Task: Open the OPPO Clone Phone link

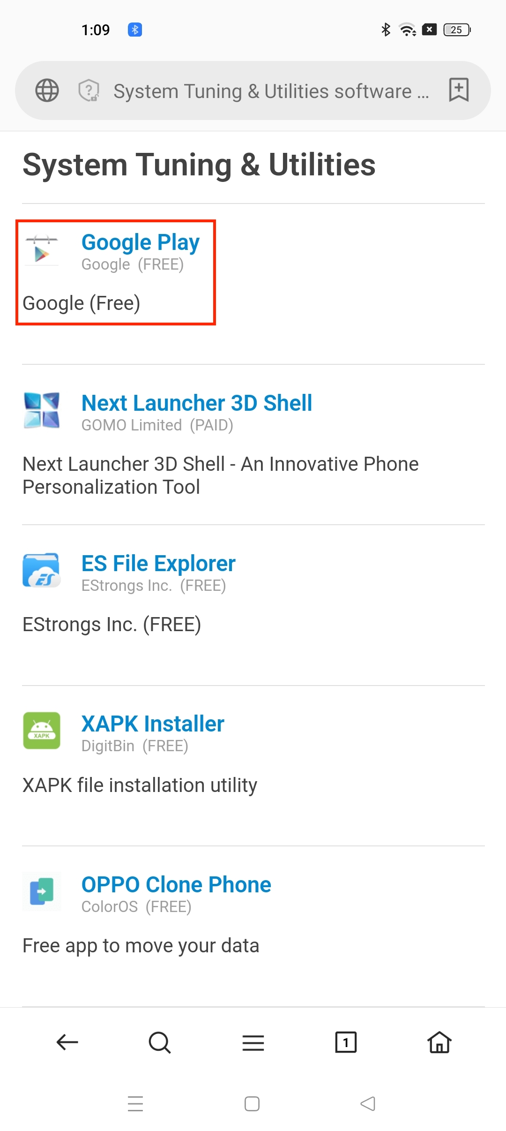Action: pos(176,885)
